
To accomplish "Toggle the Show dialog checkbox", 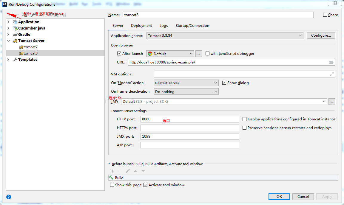I will click(x=224, y=83).
